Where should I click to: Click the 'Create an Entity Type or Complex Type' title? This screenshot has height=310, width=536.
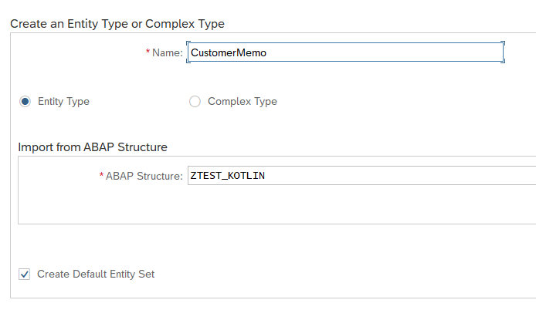[x=117, y=24]
